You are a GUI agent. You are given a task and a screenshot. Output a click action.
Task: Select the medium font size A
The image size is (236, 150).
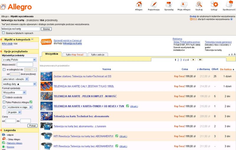[x=232, y=55]
